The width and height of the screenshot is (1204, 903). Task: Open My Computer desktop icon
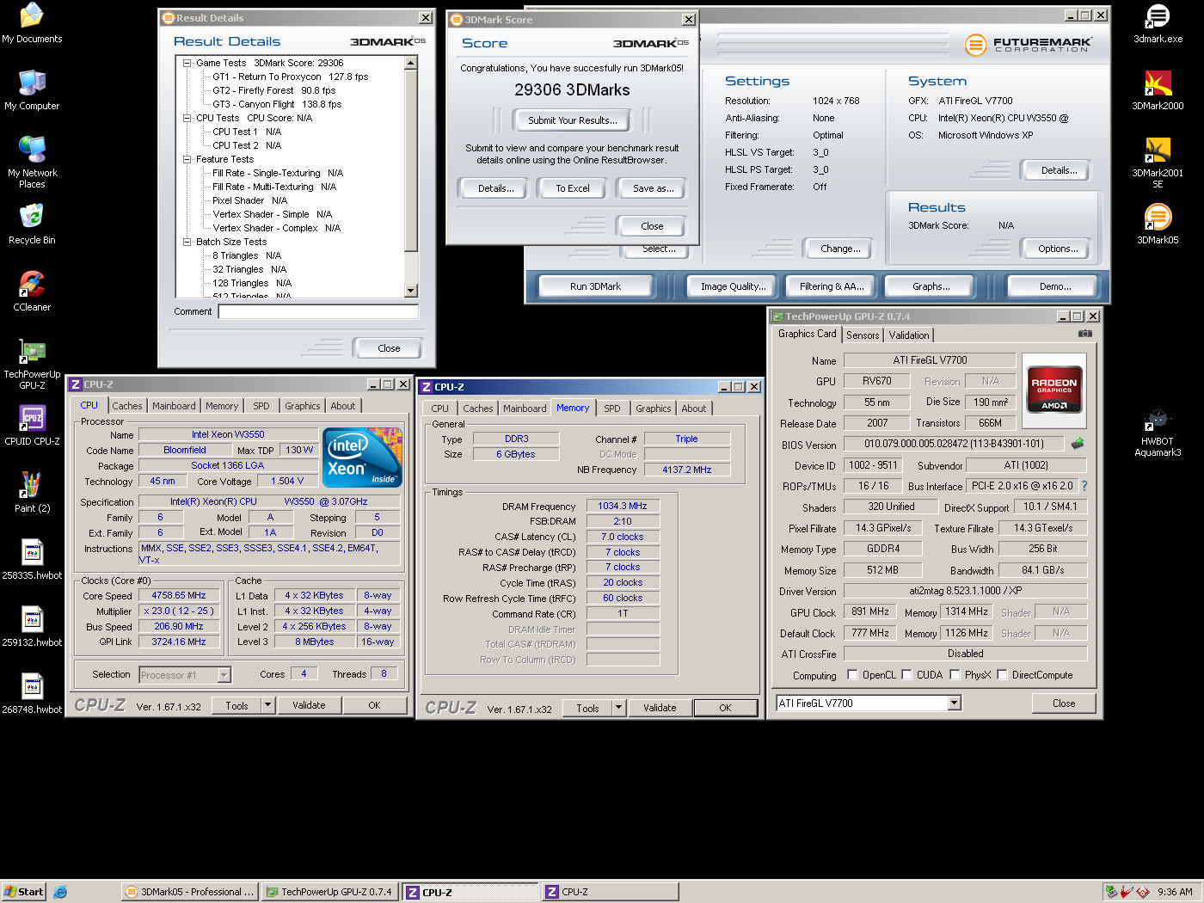point(32,90)
